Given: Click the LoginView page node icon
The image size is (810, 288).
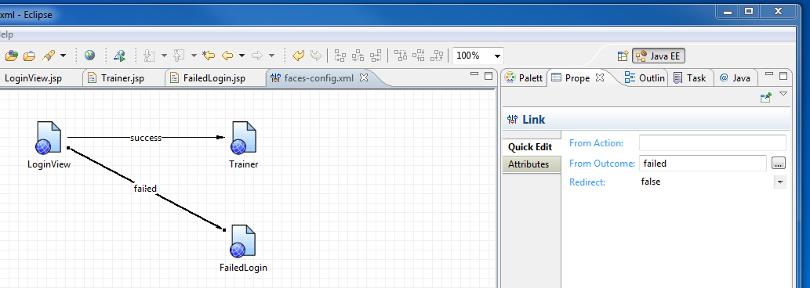Looking at the screenshot, I should pyautogui.click(x=49, y=138).
